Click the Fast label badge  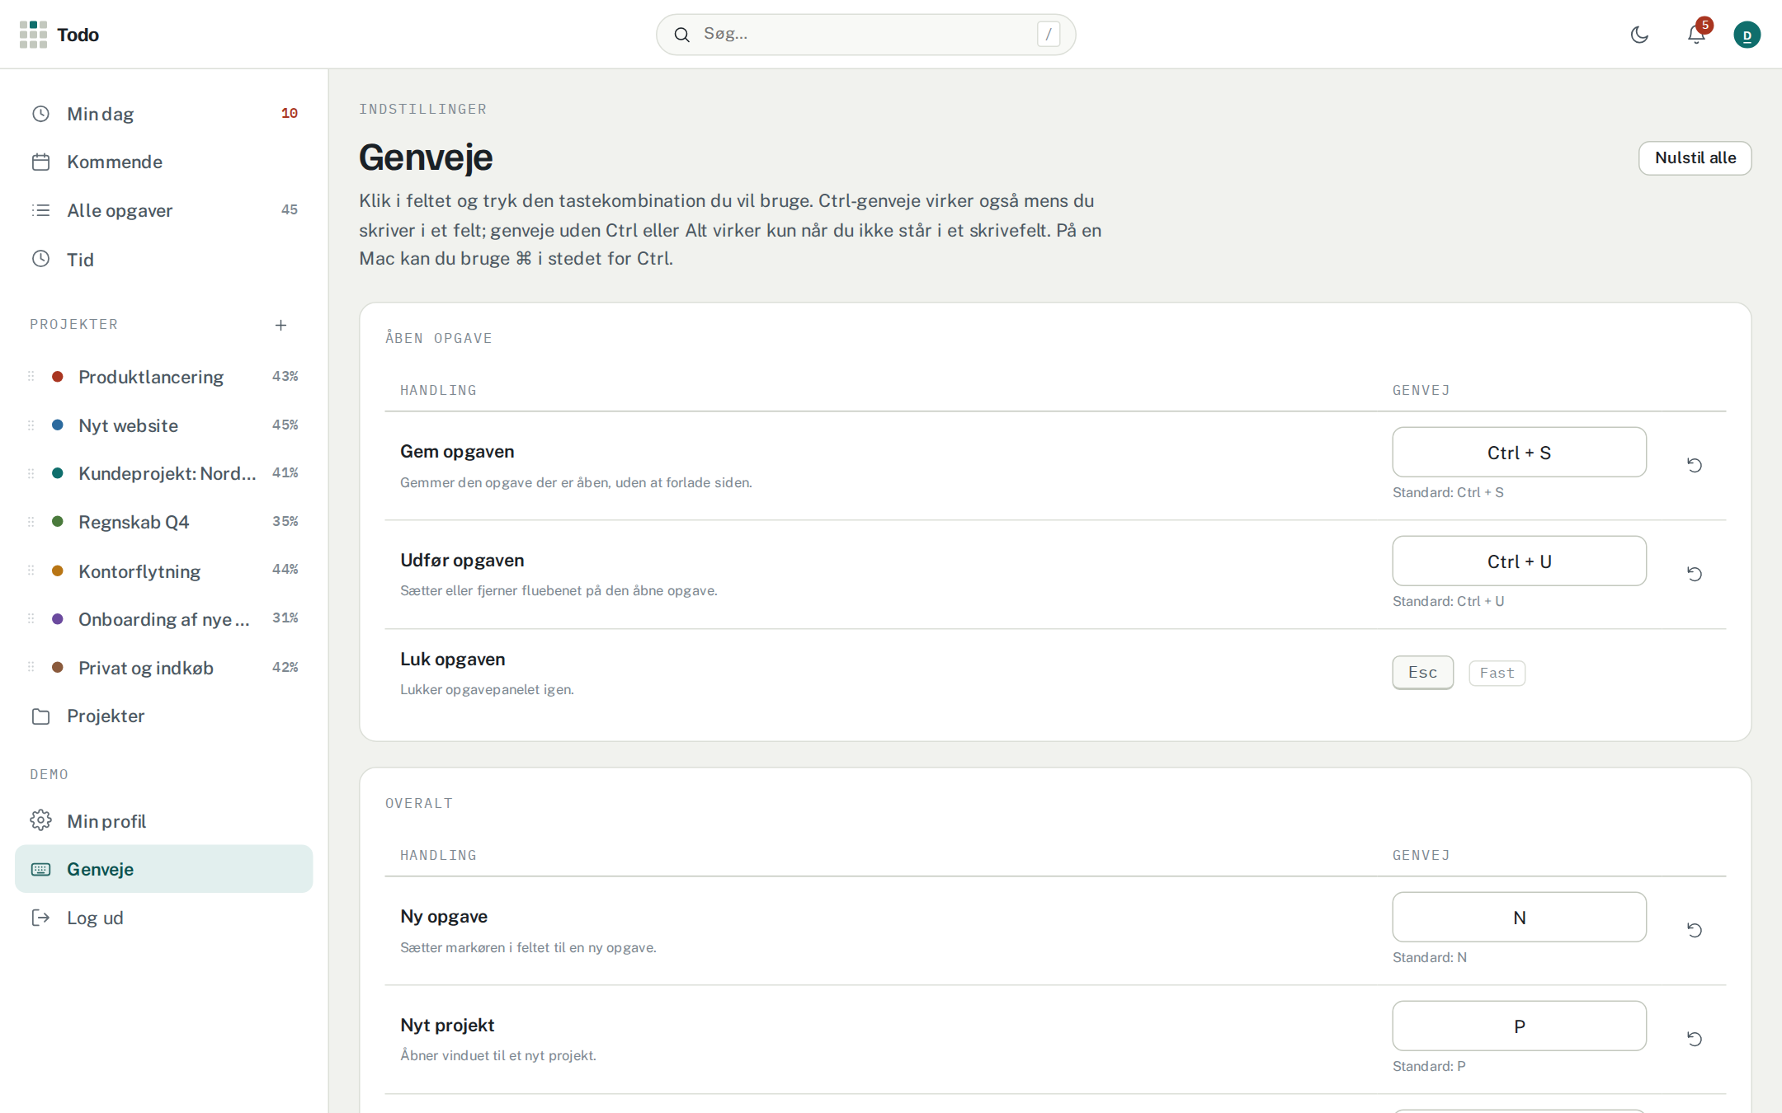pyautogui.click(x=1497, y=673)
